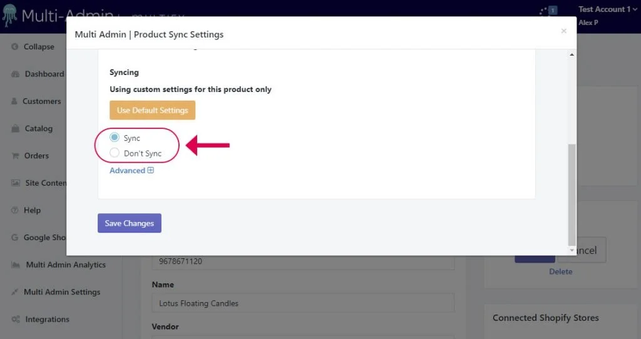Expand the Advanced settings section
The height and width of the screenshot is (339, 641).
131,170
